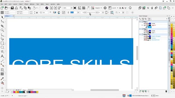The image size is (175, 98).
Task: Open the Object menu
Action: coord(21,4)
